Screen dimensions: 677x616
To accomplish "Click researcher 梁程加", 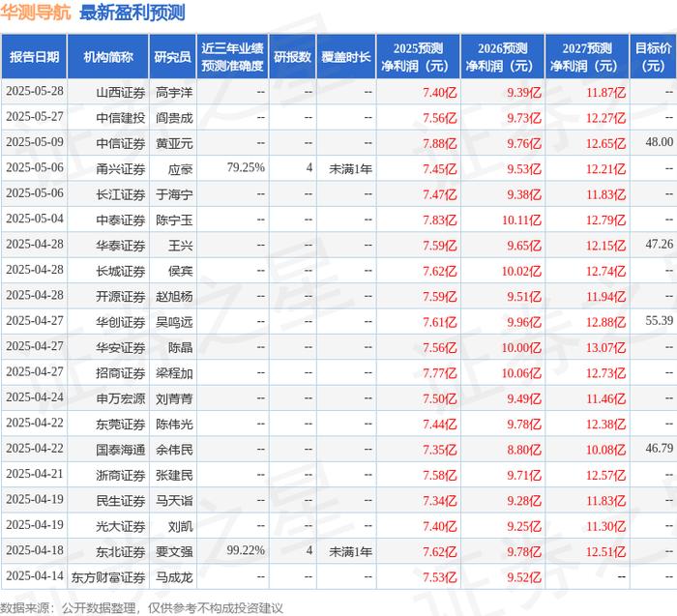I will point(174,373).
